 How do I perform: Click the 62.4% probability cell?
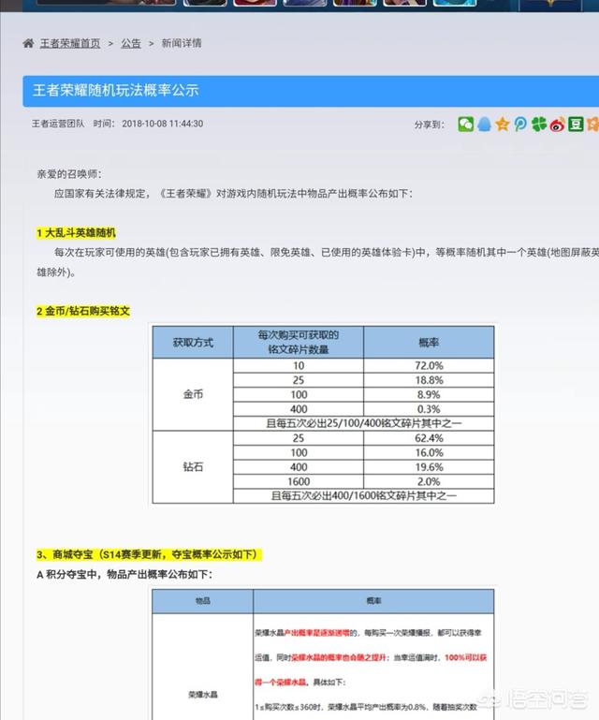(x=429, y=438)
